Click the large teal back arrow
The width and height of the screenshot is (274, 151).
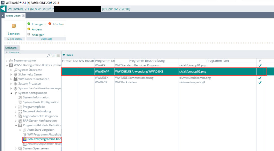pyautogui.click(x=3, y=9)
